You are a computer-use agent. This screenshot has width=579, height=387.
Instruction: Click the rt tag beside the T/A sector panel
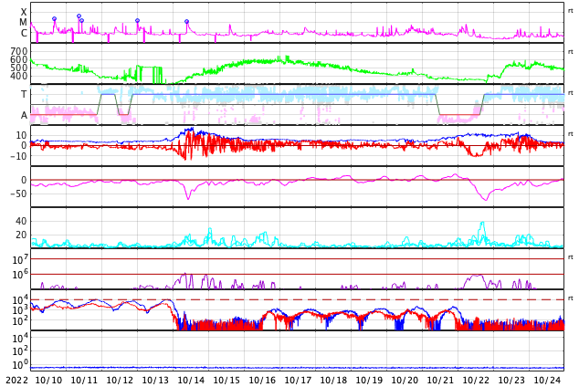click(x=571, y=92)
